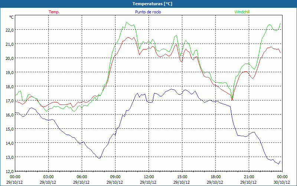Viewport: 297px width, 186px height.
Task: Click the 21:00 time axis label
Action: click(249, 177)
